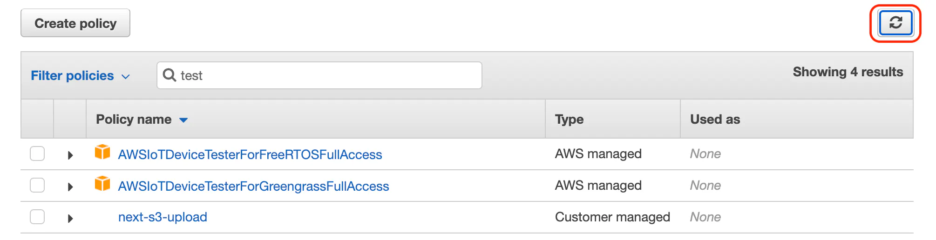Select checkbox for AWSIoTDeviceTesterForFreeRTOSFullAccess policy
The image size is (936, 240).
37,153
